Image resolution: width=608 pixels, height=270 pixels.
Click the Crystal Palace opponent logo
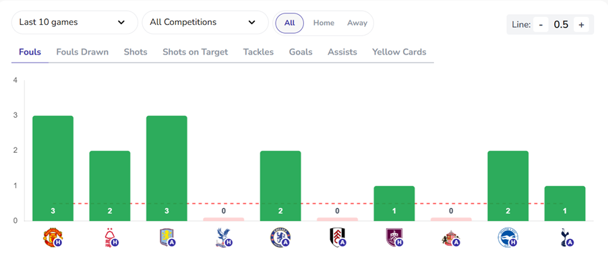click(x=222, y=237)
